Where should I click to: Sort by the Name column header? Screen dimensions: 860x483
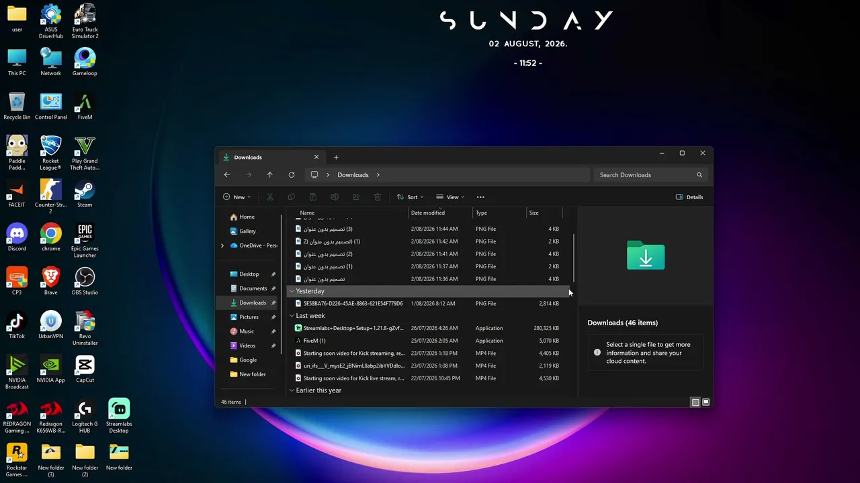coord(347,213)
